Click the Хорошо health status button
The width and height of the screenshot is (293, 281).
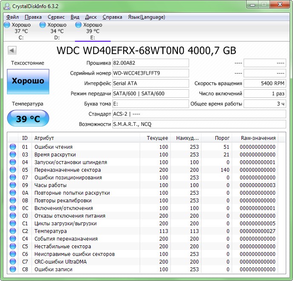28,82
